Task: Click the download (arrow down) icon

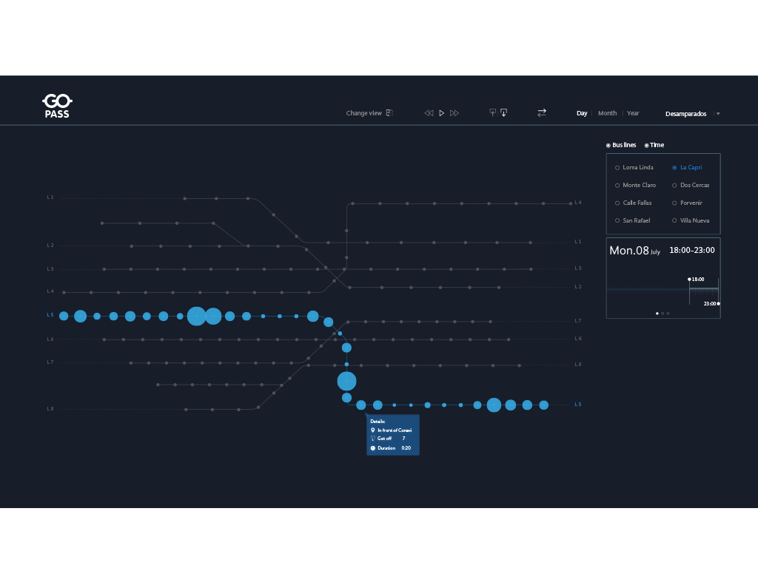Action: click(504, 112)
